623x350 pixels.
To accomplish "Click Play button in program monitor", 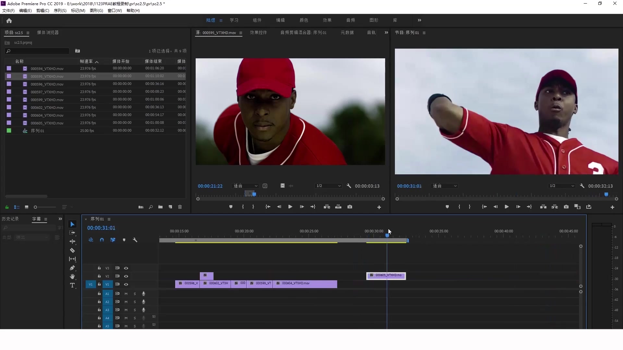I will pyautogui.click(x=506, y=207).
